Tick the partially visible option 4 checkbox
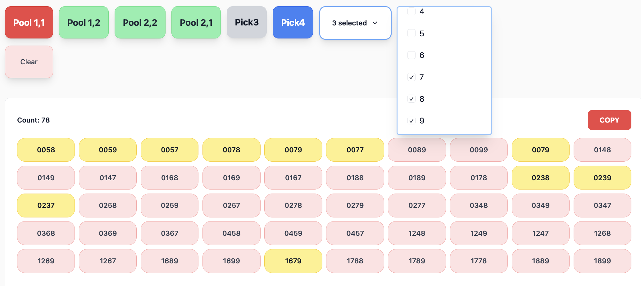The height and width of the screenshot is (286, 641). [411, 12]
